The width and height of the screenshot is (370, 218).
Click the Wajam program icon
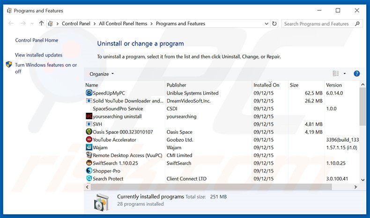(x=89, y=147)
